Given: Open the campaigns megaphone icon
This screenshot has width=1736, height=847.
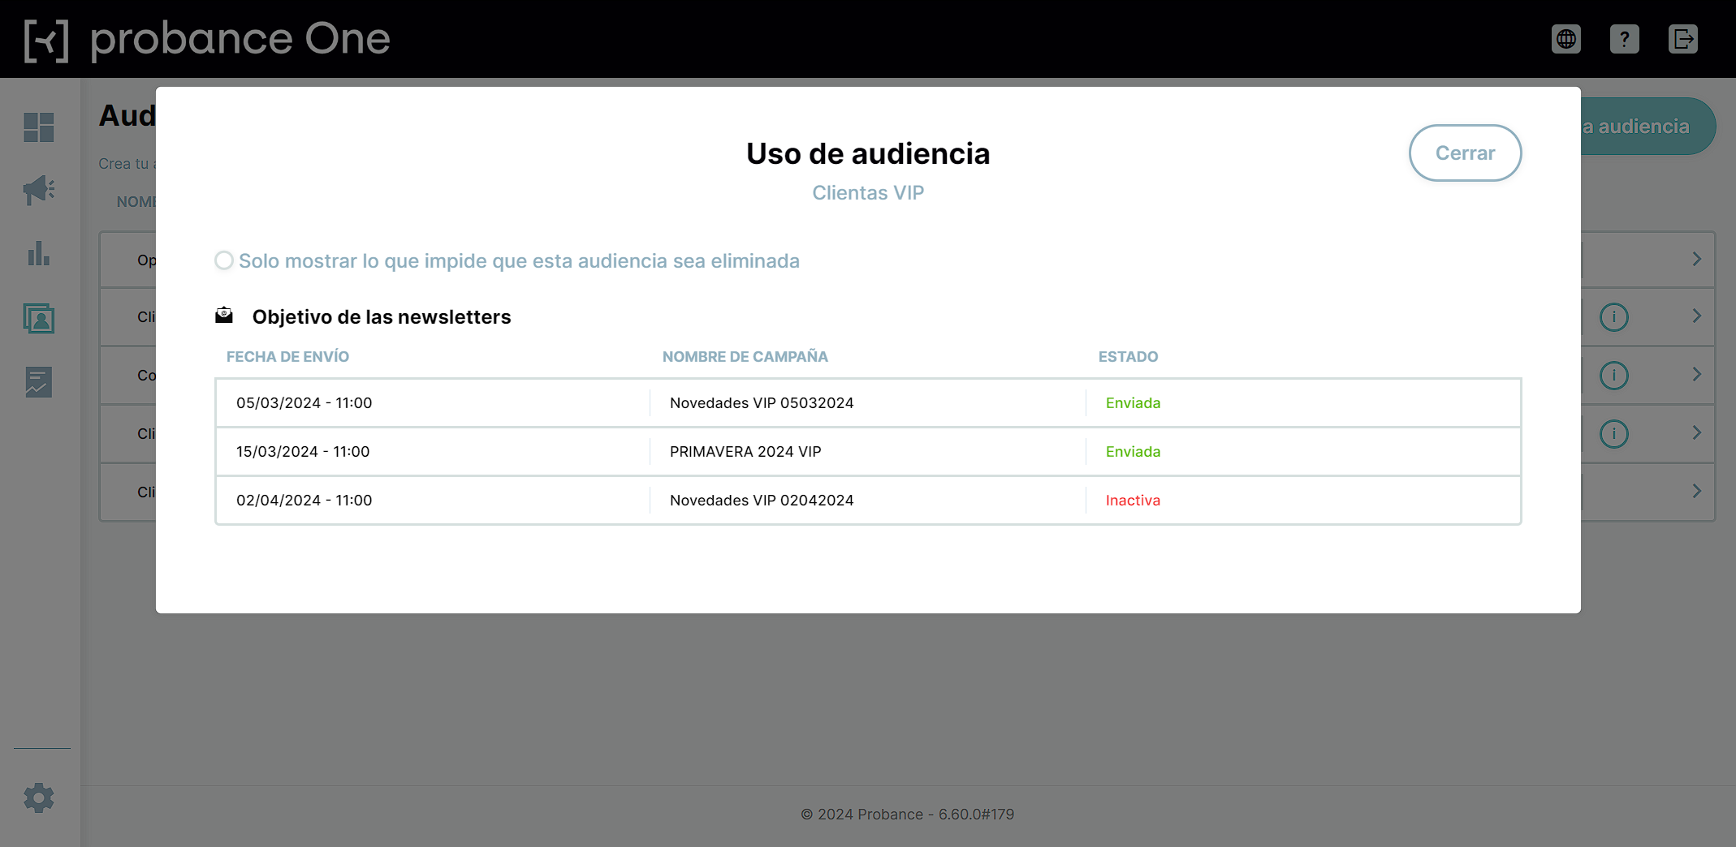Looking at the screenshot, I should pyautogui.click(x=39, y=191).
